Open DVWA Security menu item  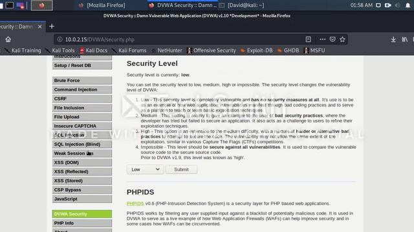[82, 214]
